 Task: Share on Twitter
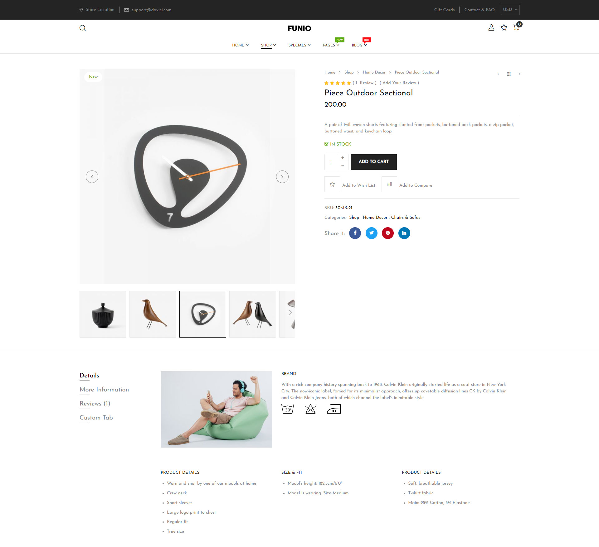tap(372, 233)
